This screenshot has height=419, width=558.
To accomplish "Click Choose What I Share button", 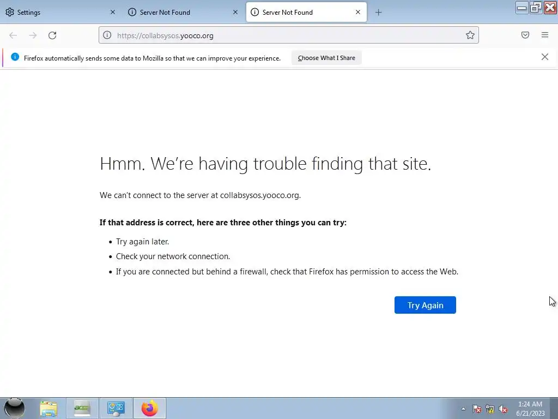I will [326, 58].
